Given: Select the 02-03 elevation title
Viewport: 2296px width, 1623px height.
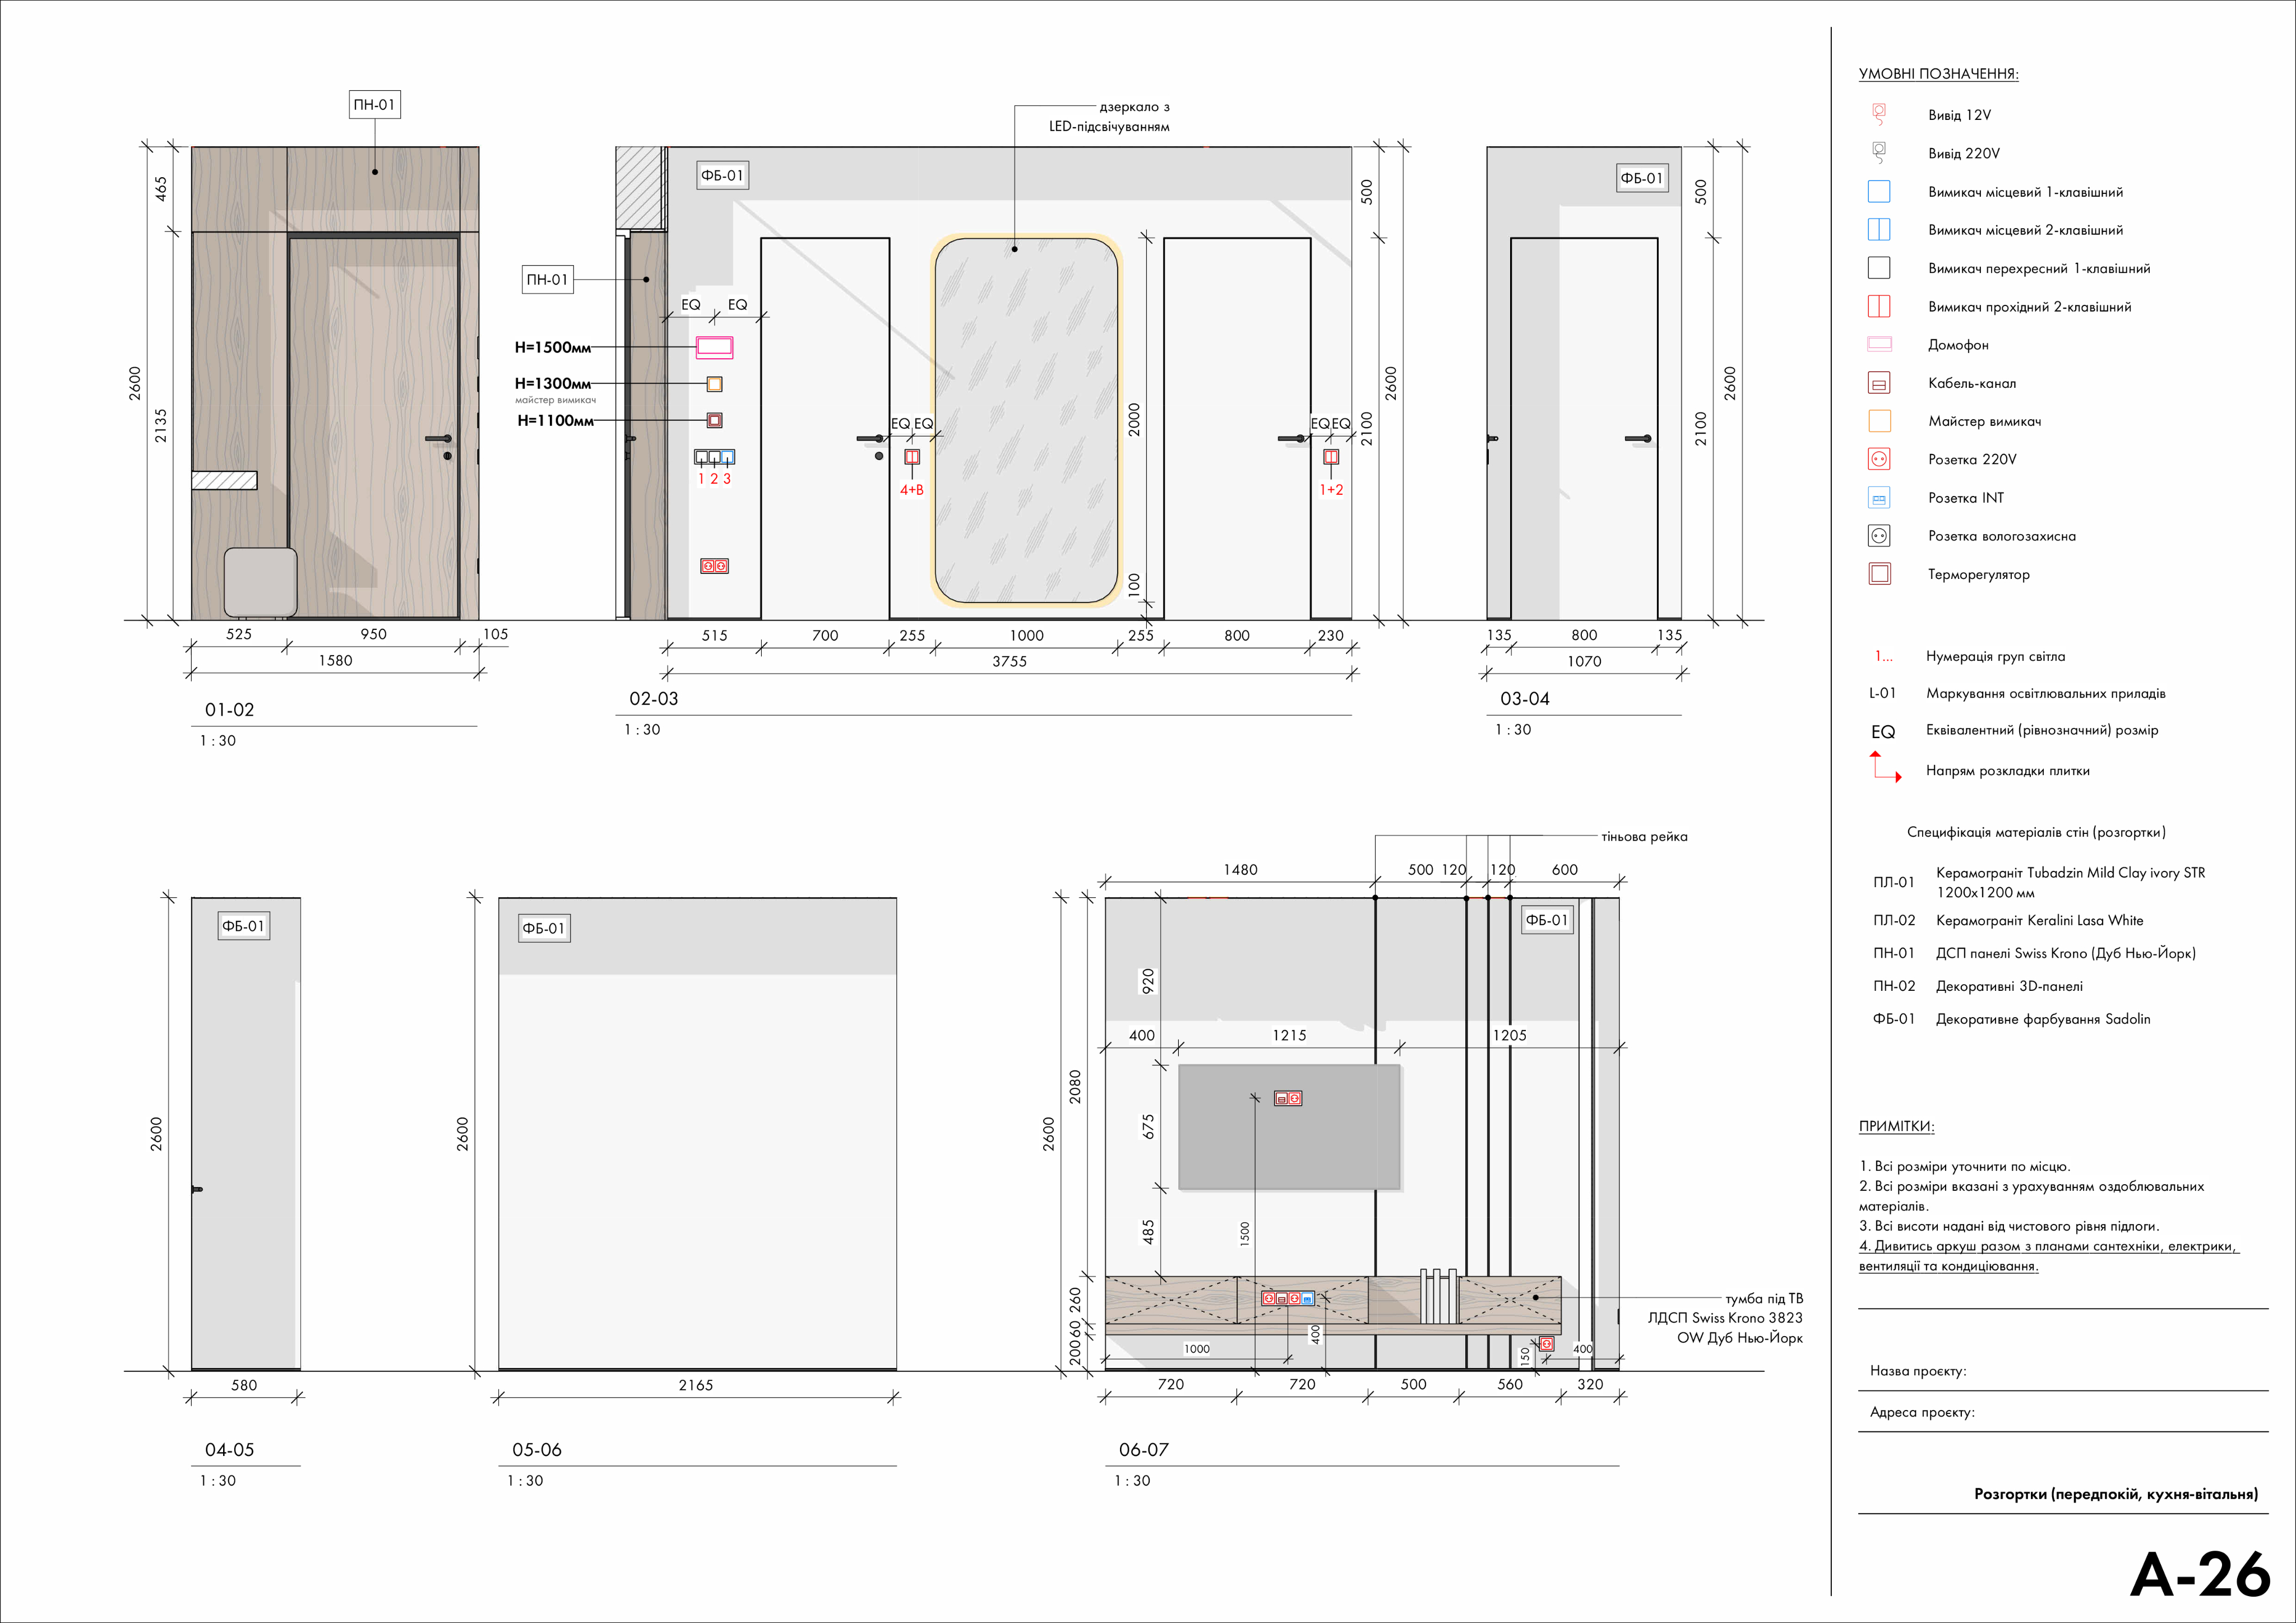Looking at the screenshot, I should click(x=653, y=699).
